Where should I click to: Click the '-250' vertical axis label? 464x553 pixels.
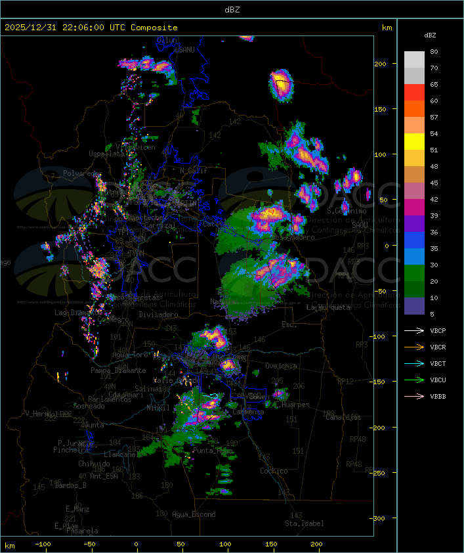click(377, 473)
